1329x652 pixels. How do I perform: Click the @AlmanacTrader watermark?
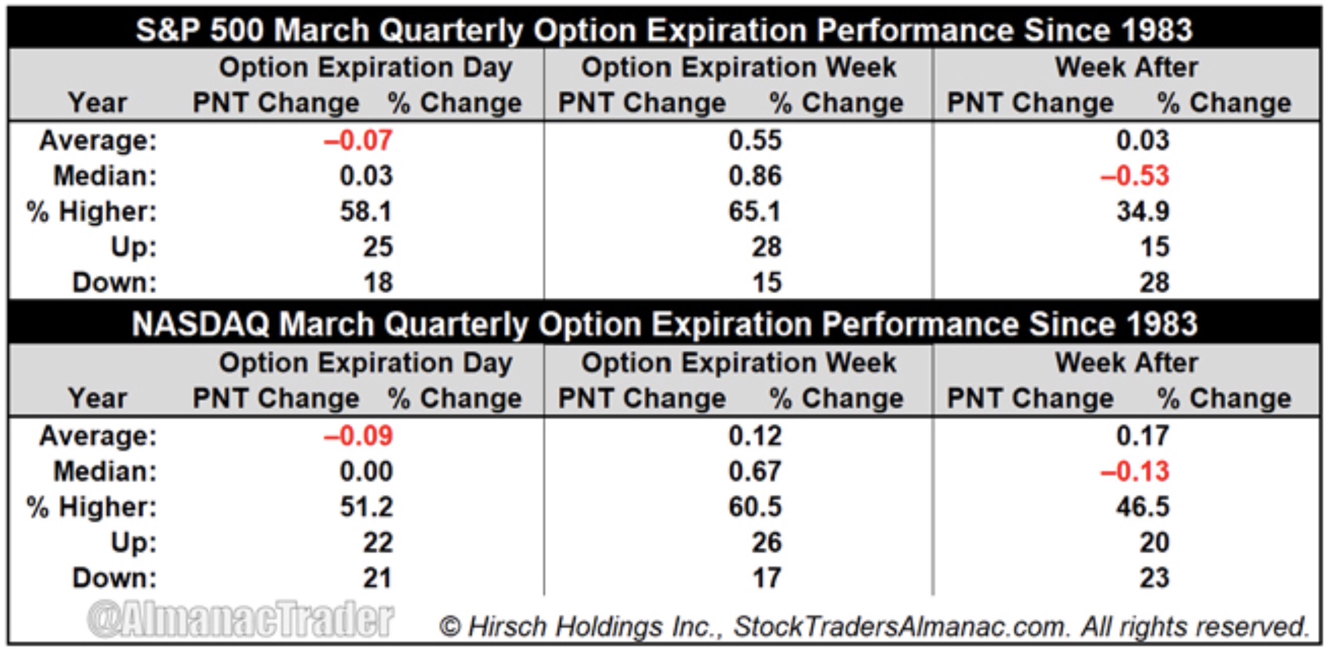tap(241, 618)
